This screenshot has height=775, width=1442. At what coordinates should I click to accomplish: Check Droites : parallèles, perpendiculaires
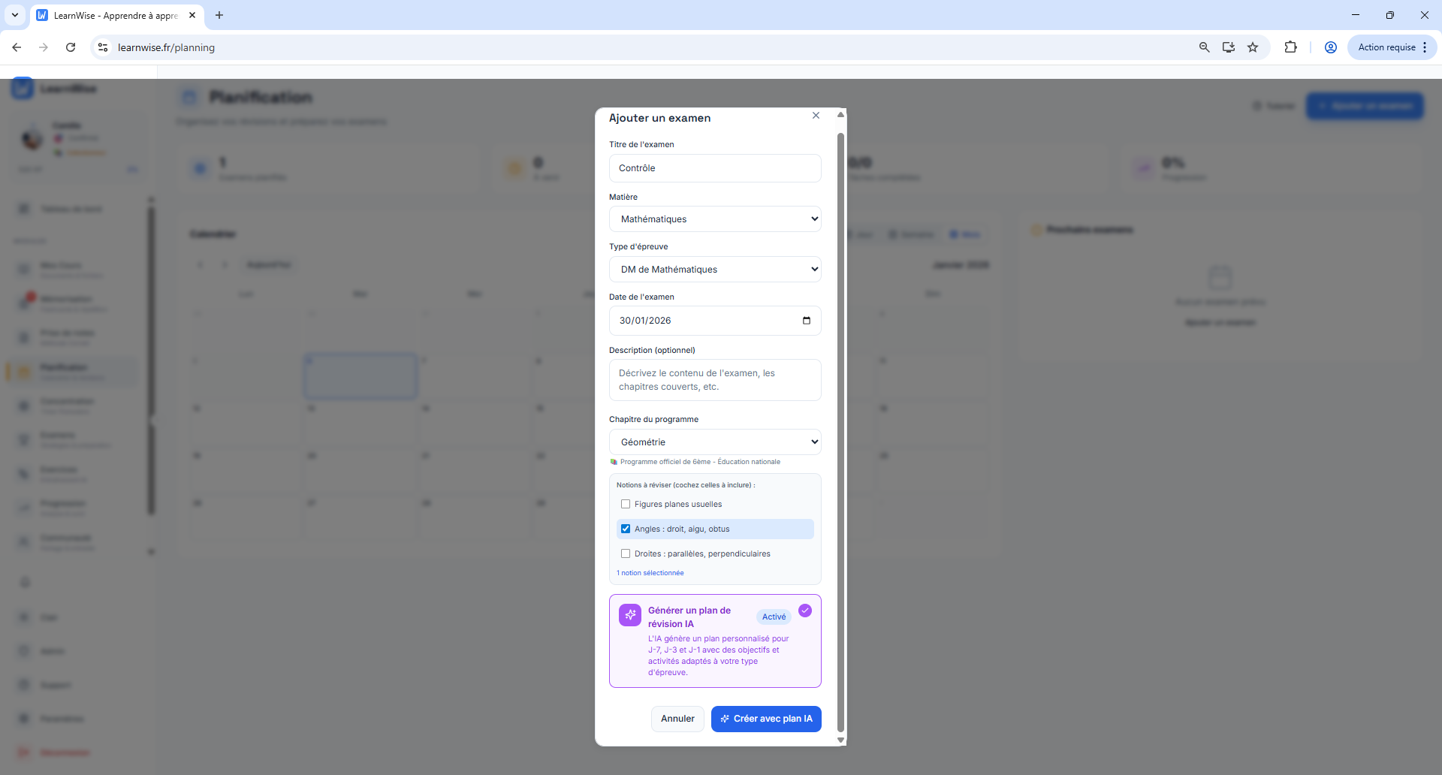pos(626,554)
